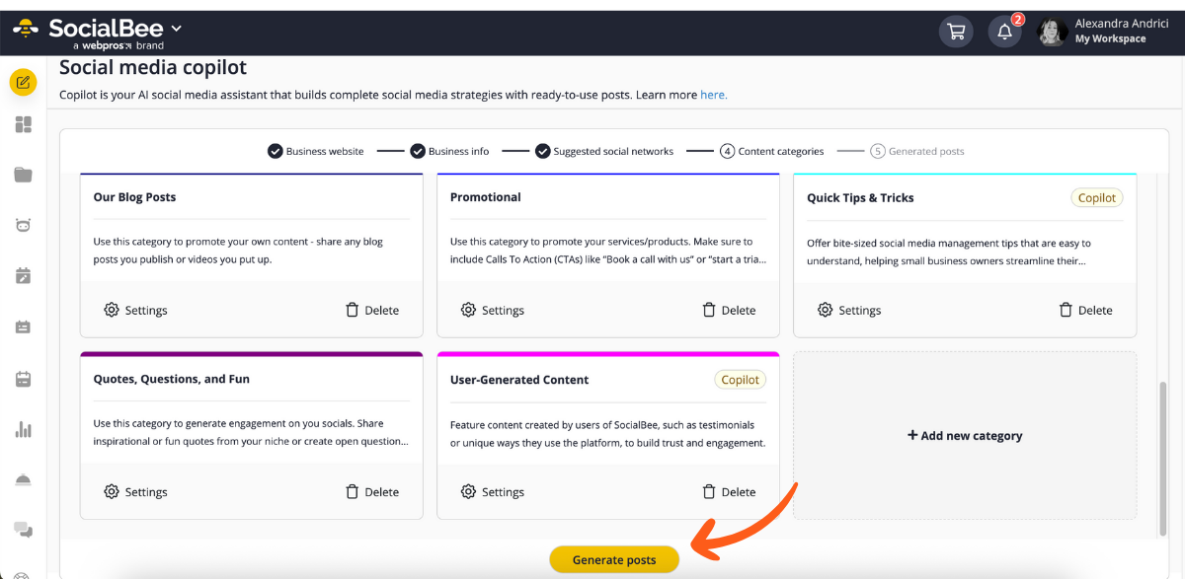Expand the SocialBee workspace switcher chevron

pyautogui.click(x=176, y=28)
